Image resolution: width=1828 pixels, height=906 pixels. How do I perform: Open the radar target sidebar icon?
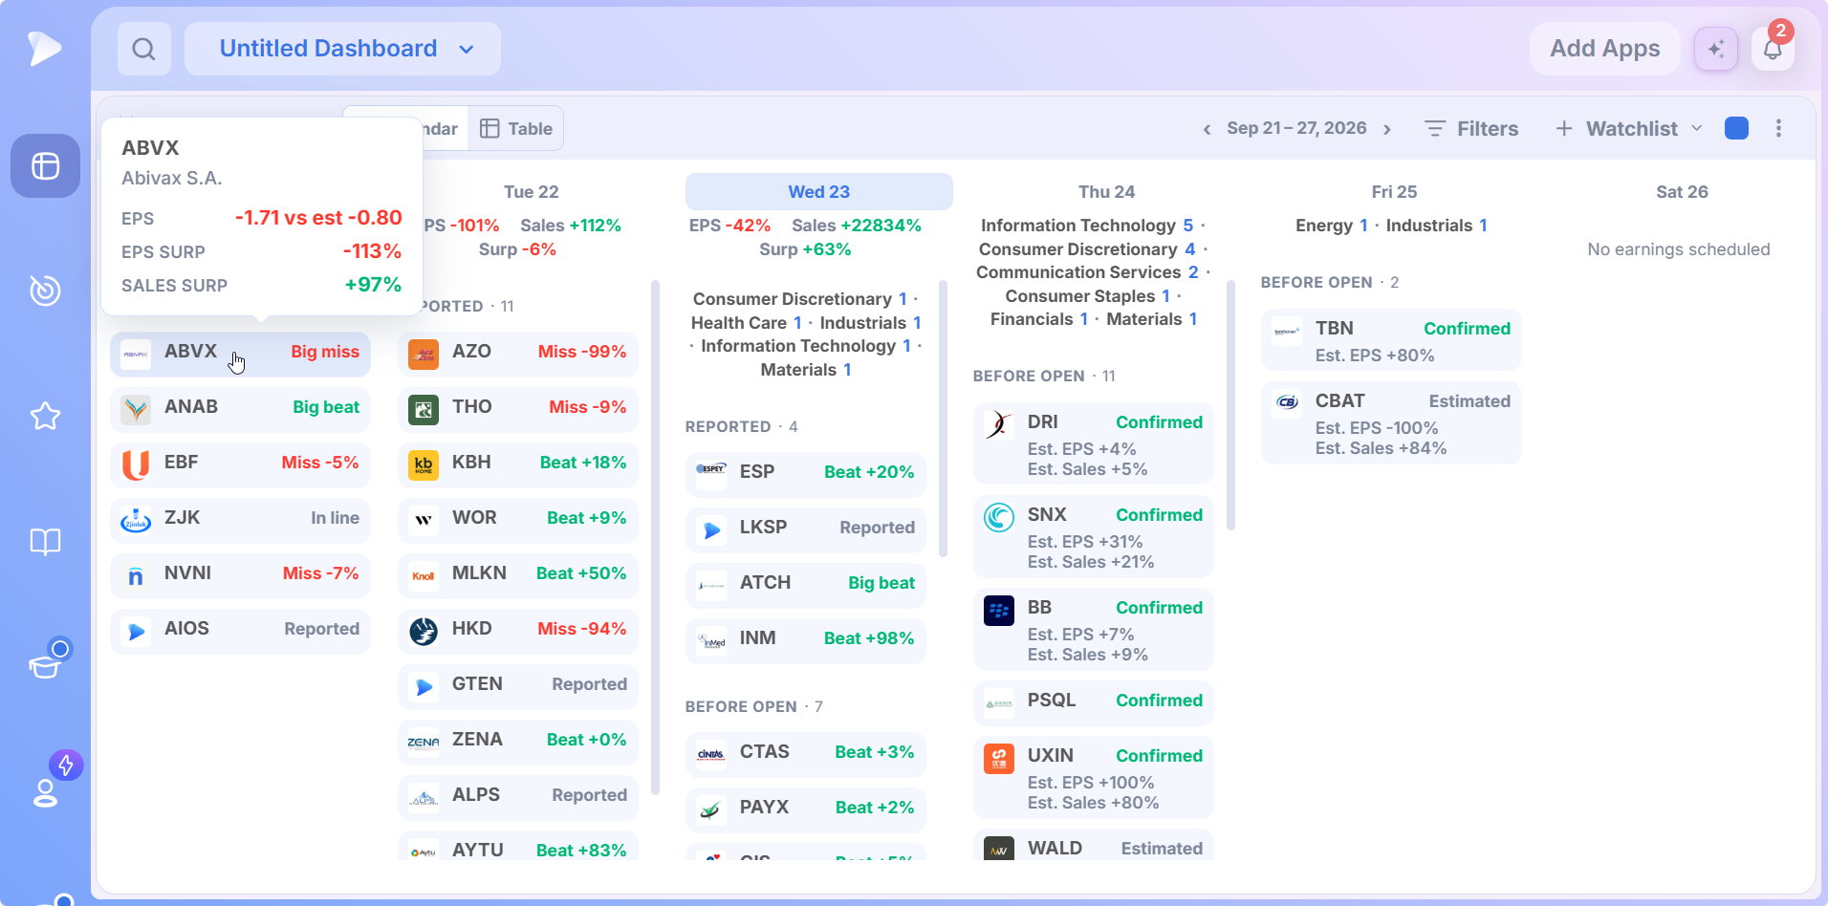tap(45, 291)
